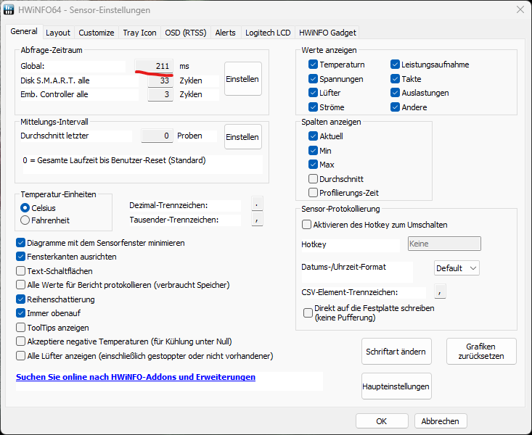Enable Akzeptiere negative Temperaturen checkbox
This screenshot has height=435, width=532.
(21, 341)
